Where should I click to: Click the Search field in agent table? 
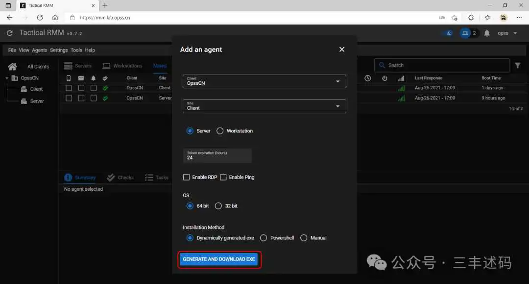[x=442, y=65]
